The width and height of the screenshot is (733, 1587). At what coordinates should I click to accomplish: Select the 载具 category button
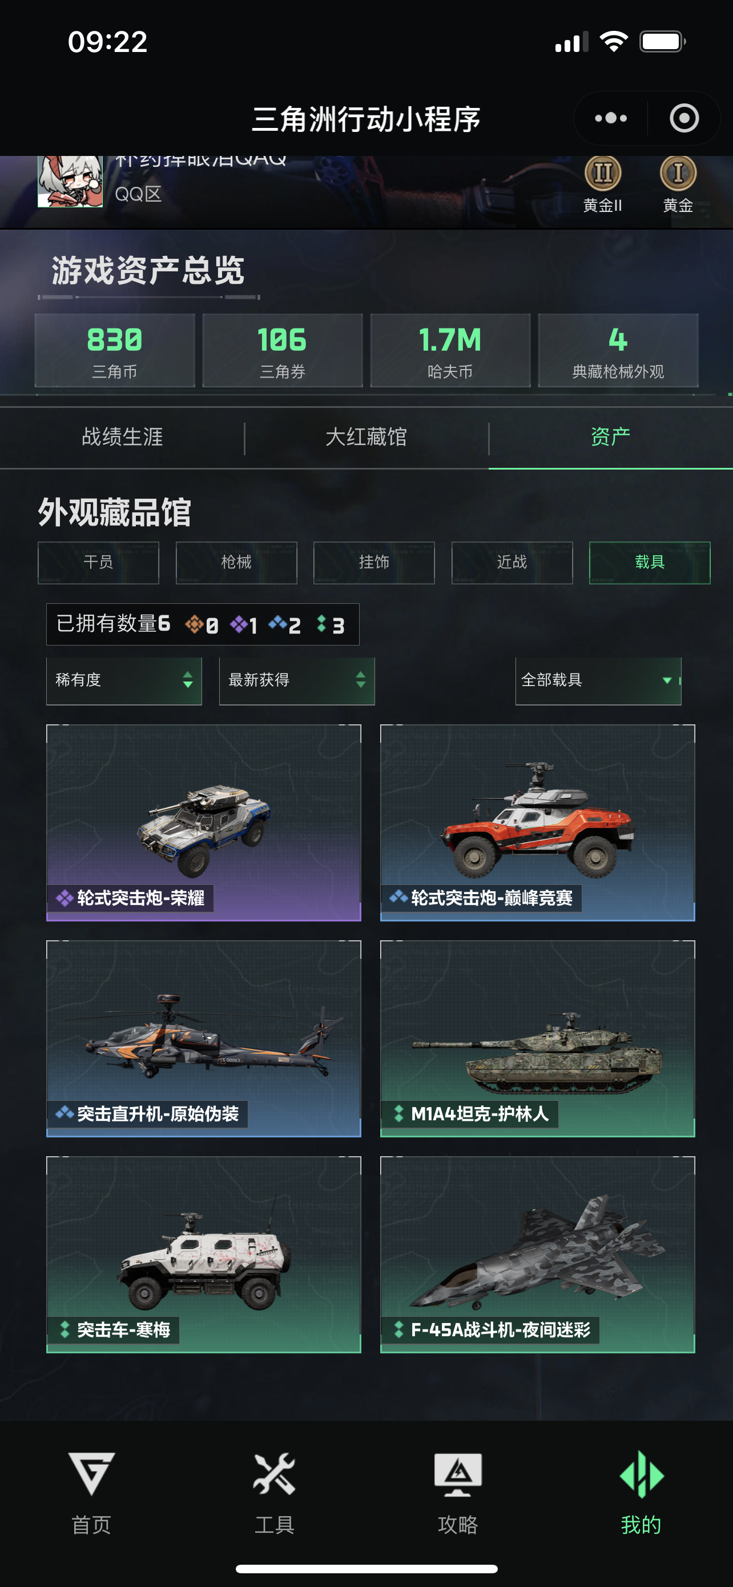pyautogui.click(x=650, y=563)
